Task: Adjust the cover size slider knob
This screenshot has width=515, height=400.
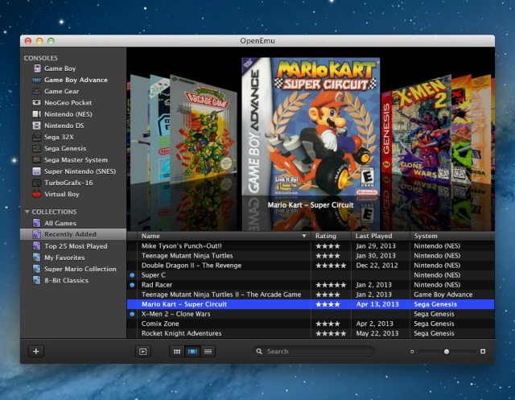Action: pos(446,352)
